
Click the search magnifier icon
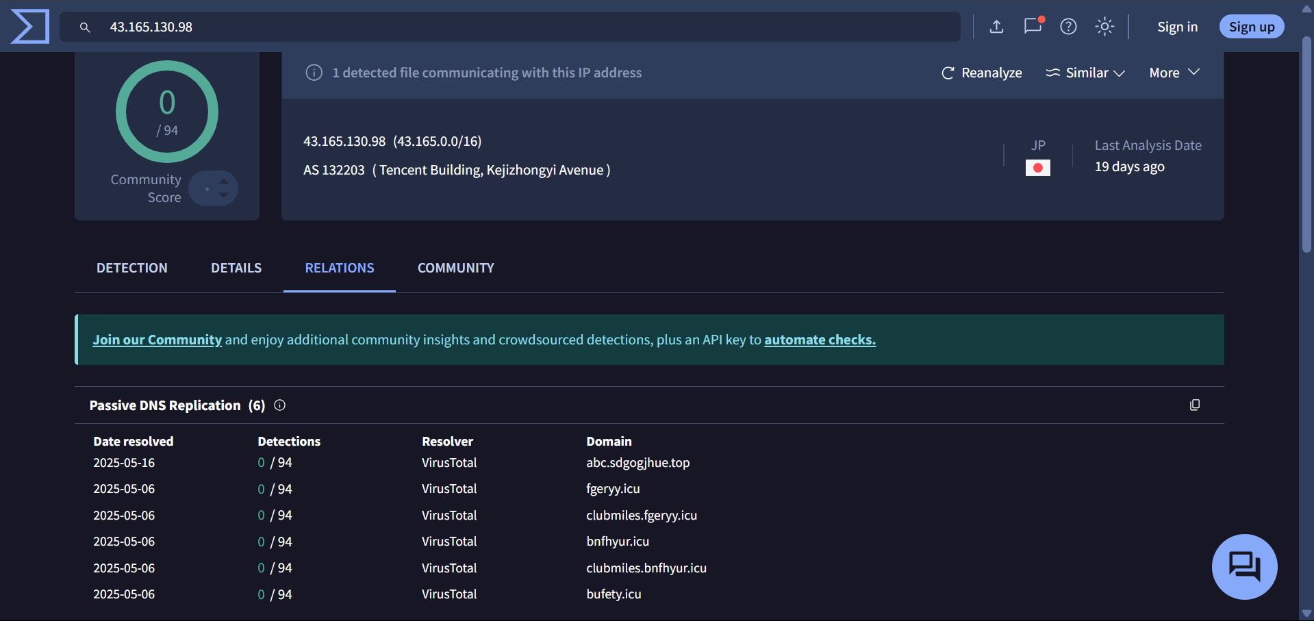84,27
